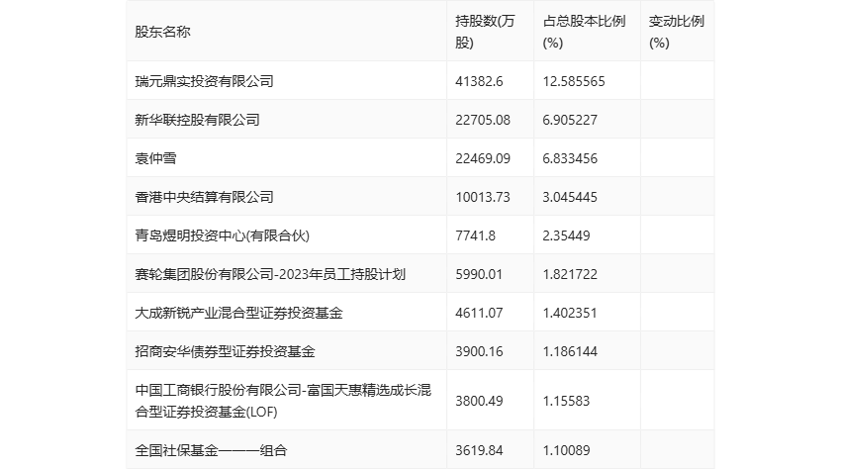This screenshot has width=841, height=469.
Task: Click share count 5990.01
Action: pyautogui.click(x=479, y=274)
